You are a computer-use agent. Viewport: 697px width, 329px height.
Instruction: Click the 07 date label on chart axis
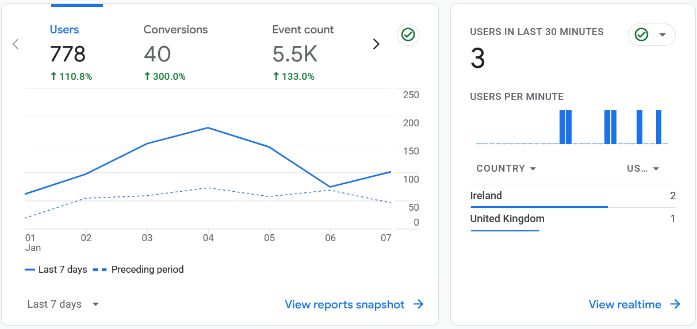tap(386, 238)
